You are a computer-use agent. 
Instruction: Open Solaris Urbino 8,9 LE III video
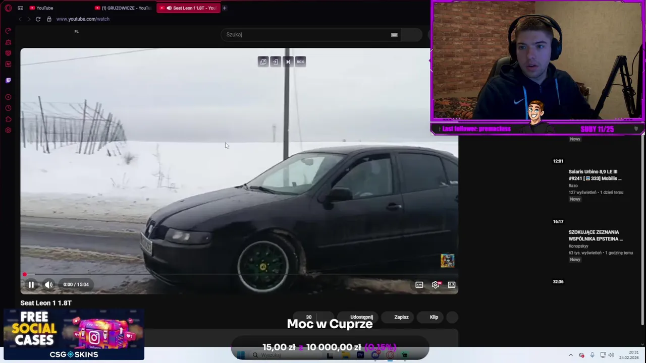coord(595,175)
